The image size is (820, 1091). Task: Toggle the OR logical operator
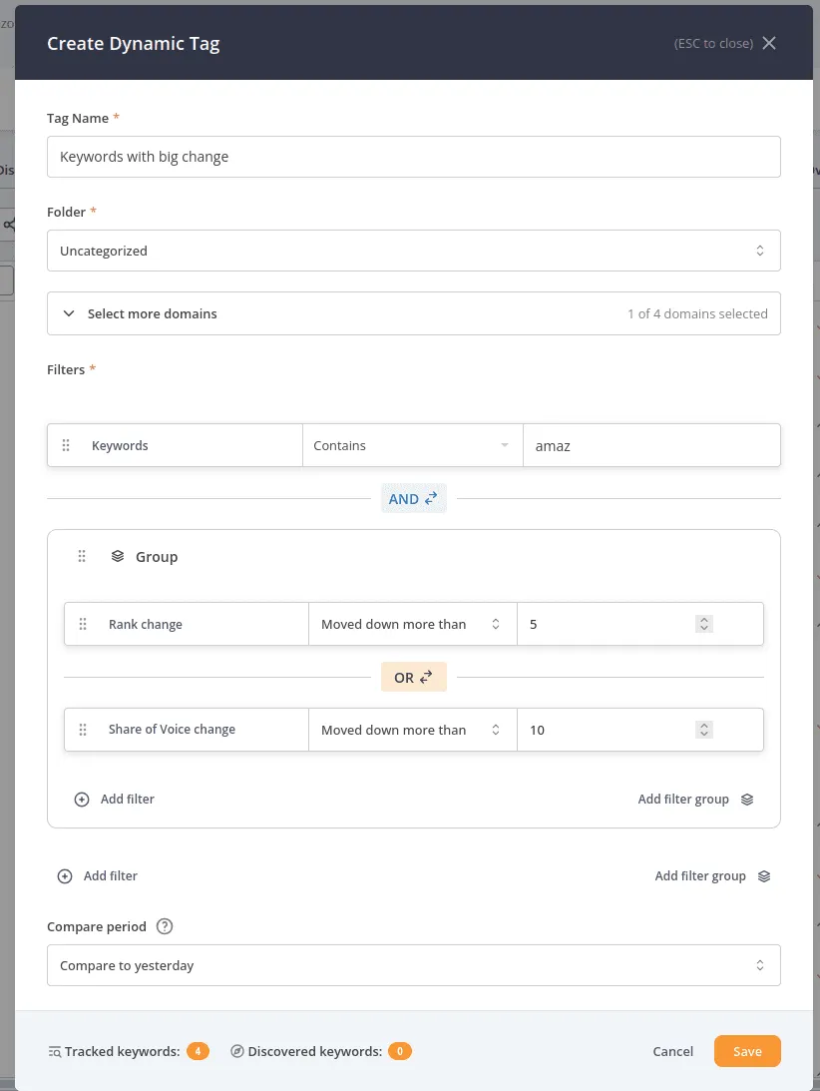pos(413,677)
